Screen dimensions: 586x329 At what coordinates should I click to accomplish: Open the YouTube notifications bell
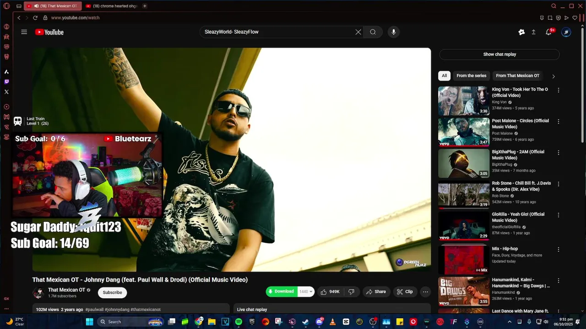548,32
